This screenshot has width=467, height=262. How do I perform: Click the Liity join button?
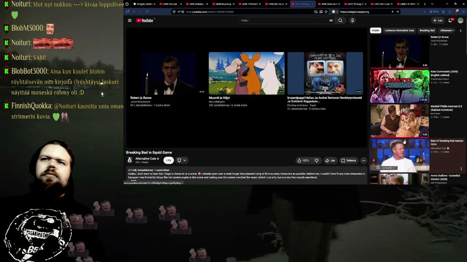point(169,160)
